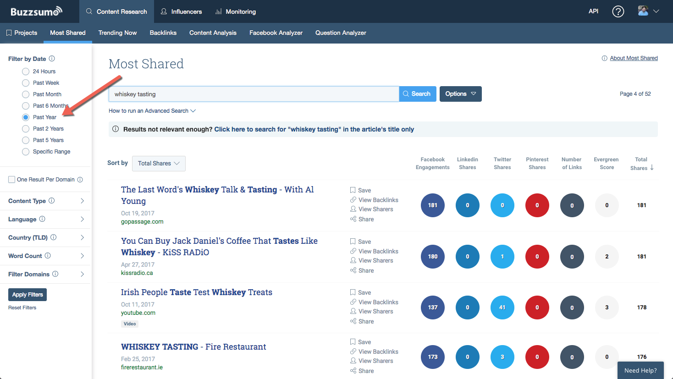
Task: Search whiskey tasting in article's title only
Action: point(314,129)
